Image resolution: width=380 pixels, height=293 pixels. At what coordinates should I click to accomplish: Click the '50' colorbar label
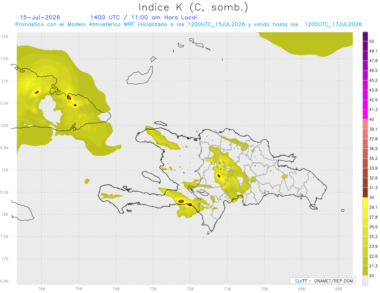point(372,41)
